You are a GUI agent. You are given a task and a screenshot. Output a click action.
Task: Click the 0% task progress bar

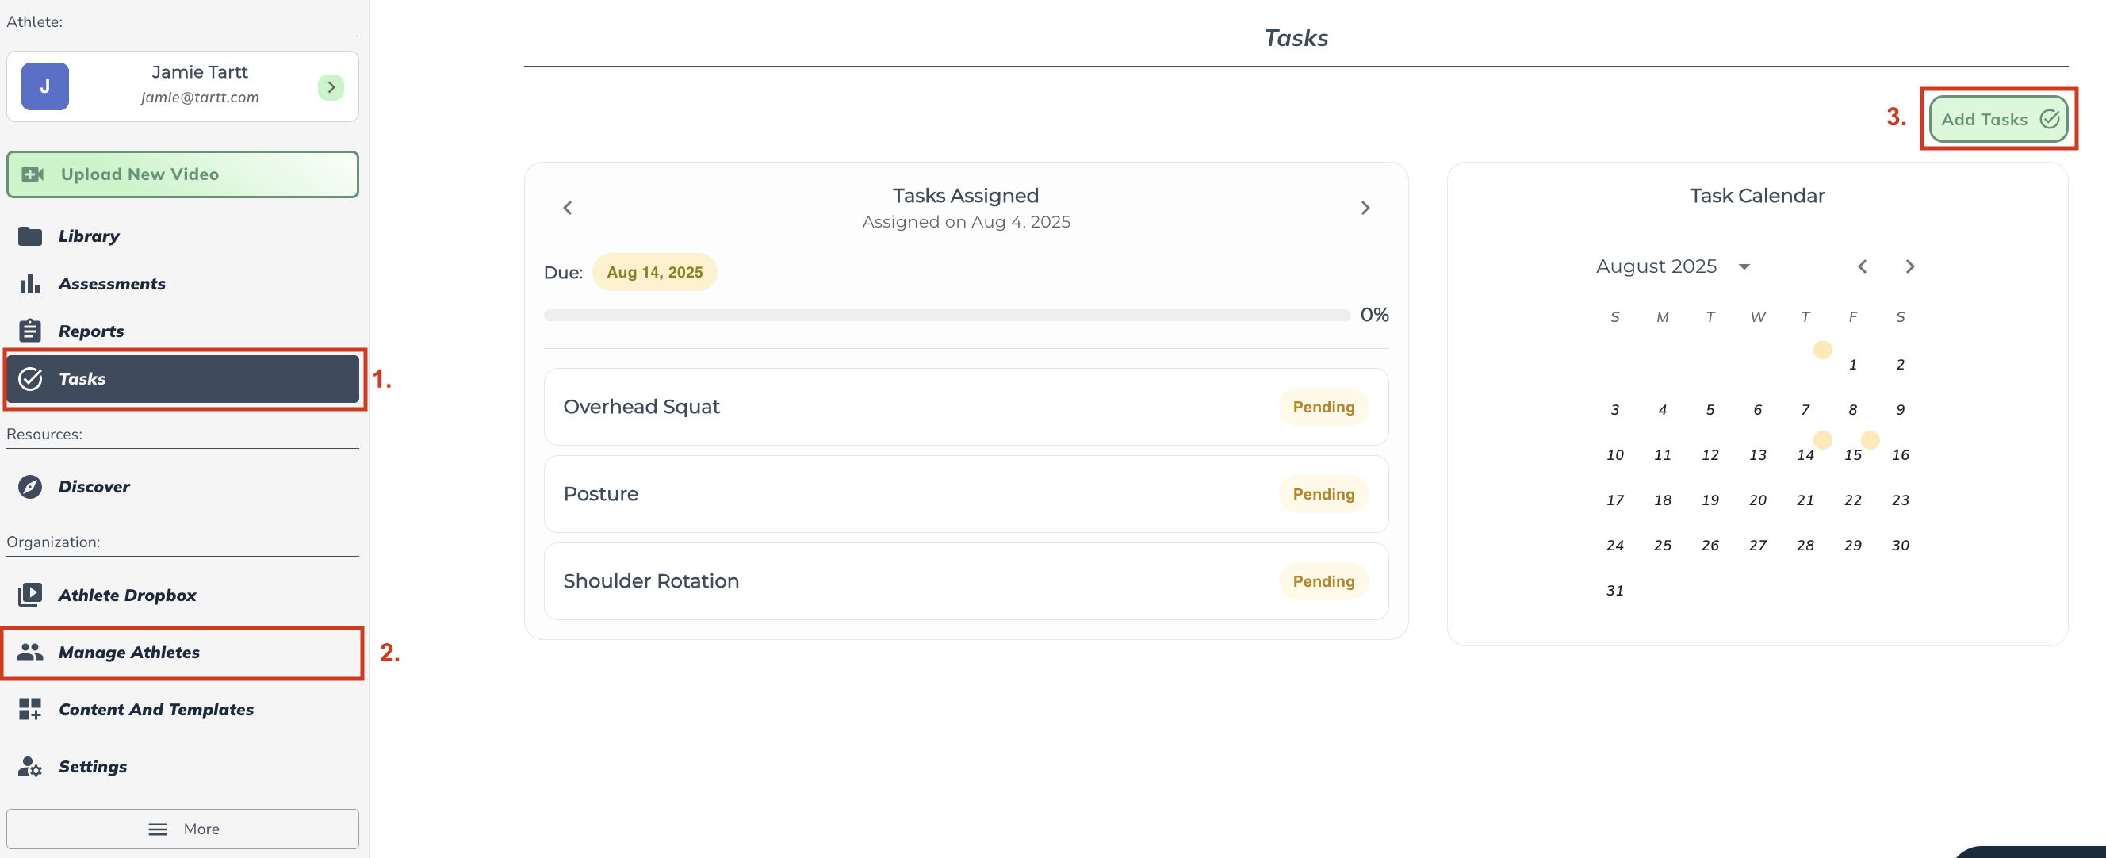click(x=946, y=315)
